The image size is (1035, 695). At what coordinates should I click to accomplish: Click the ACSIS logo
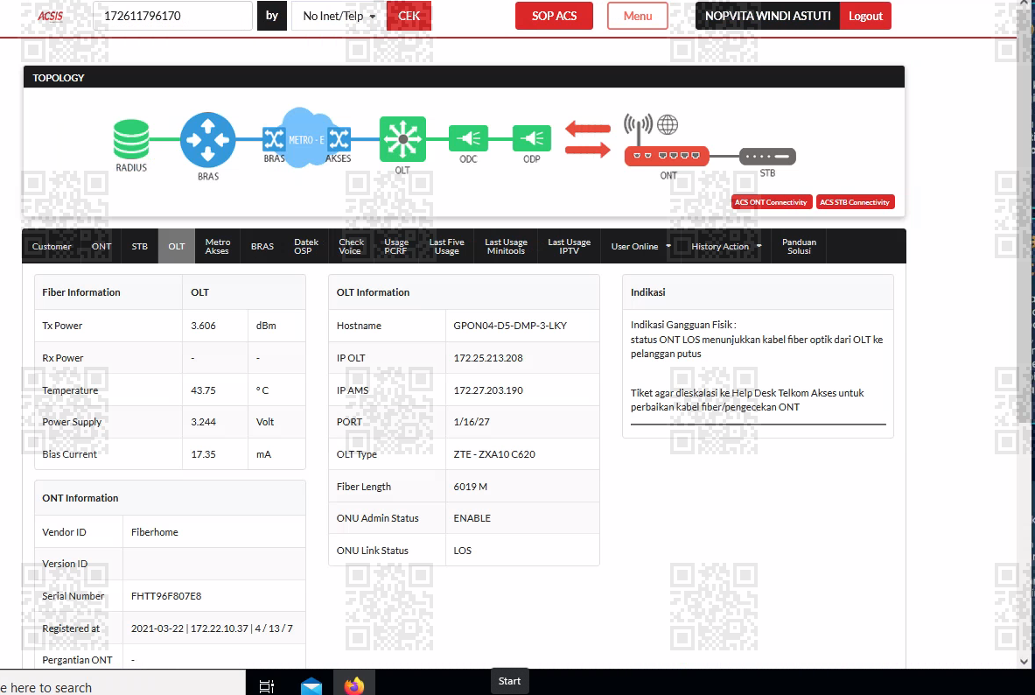point(50,16)
